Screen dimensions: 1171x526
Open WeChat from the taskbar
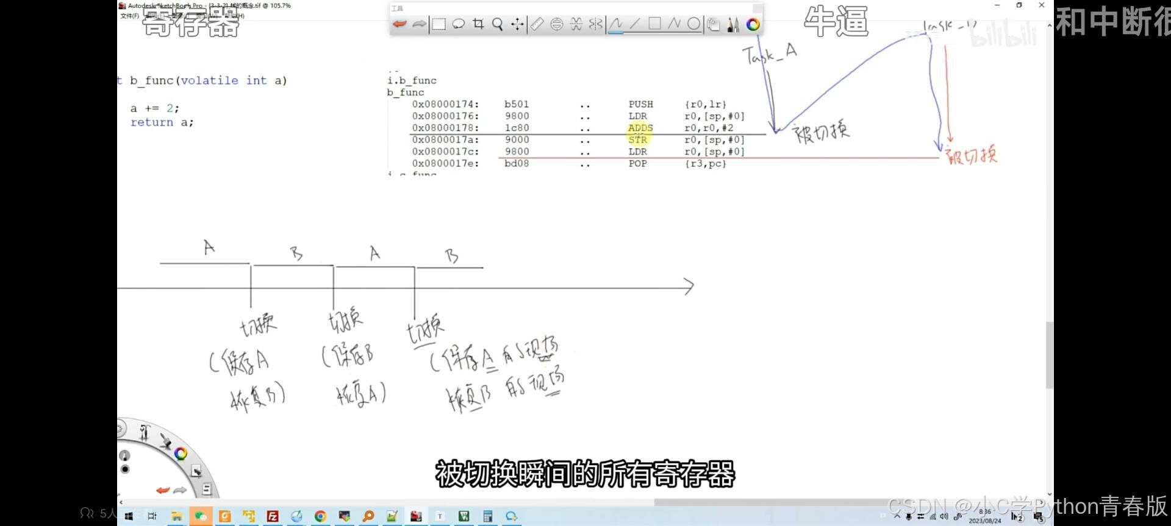click(x=201, y=516)
